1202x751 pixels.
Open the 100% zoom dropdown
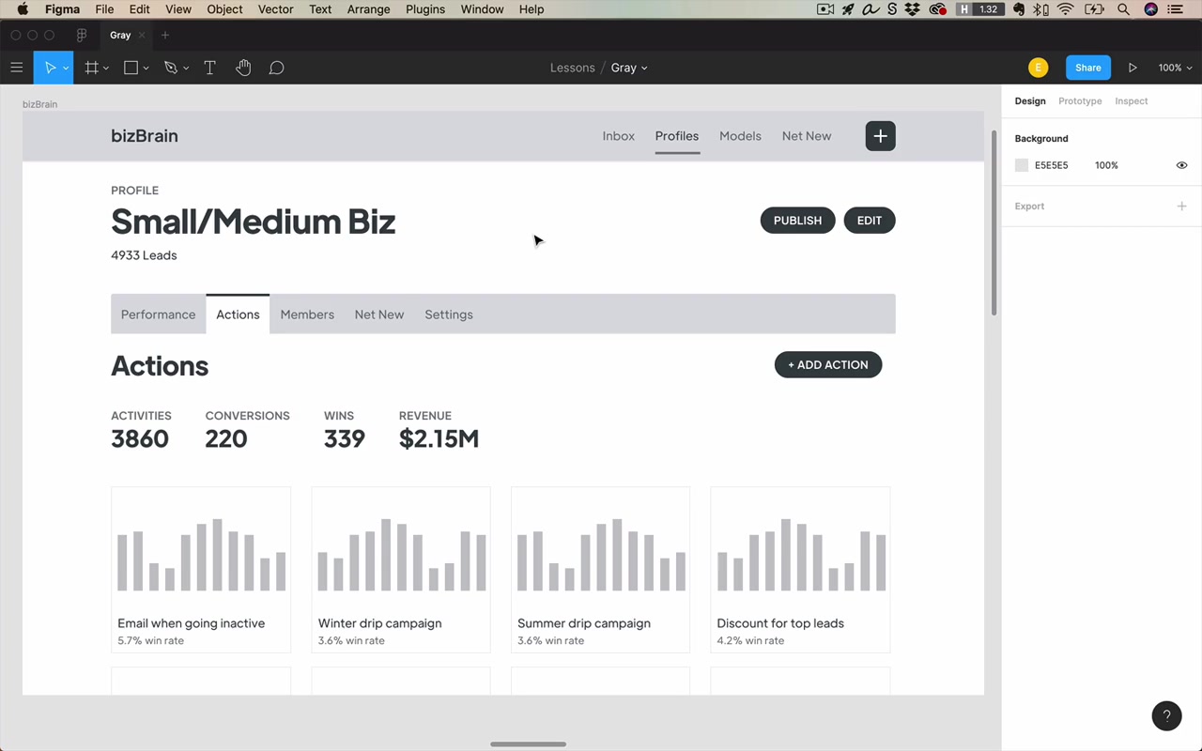[1175, 68]
